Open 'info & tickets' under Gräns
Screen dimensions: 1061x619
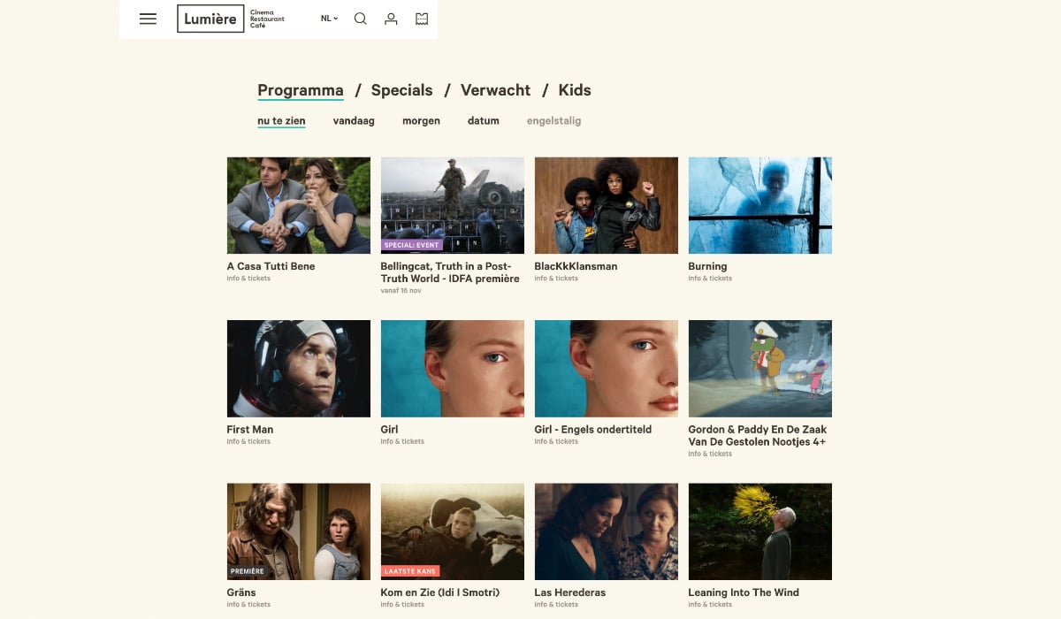point(248,605)
